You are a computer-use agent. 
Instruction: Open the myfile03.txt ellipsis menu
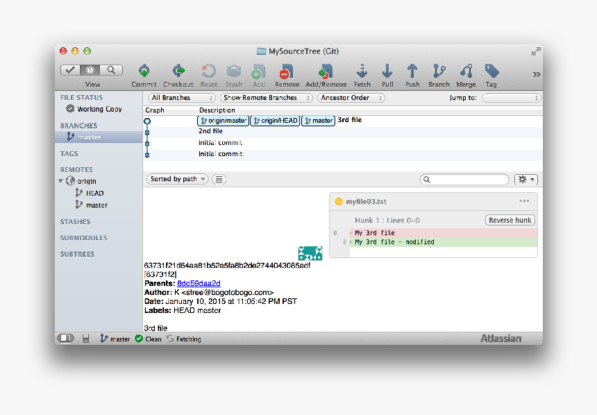point(524,201)
